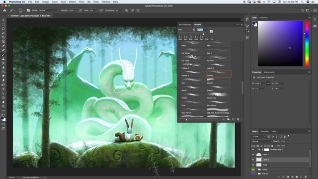Select the Eraser tool

coord(3,68)
